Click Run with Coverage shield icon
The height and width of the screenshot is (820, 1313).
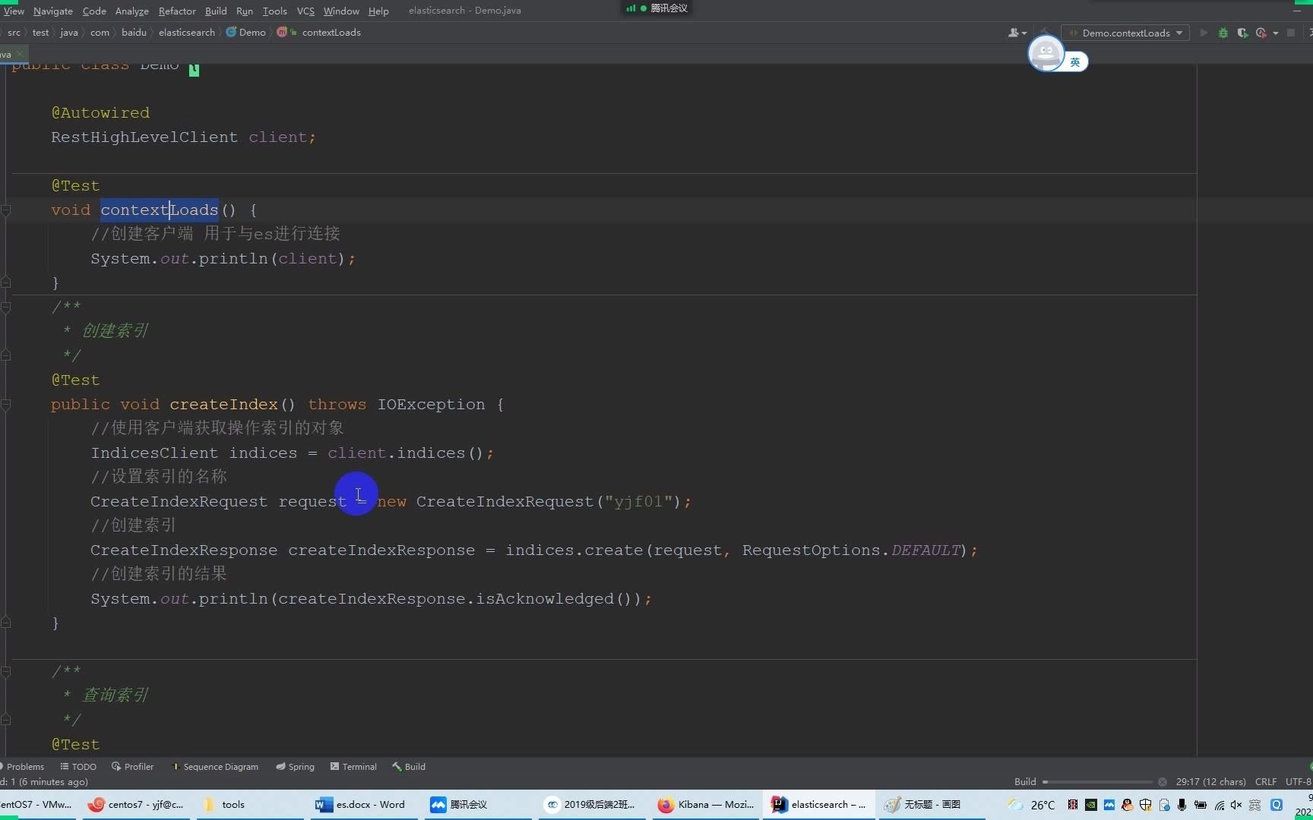click(x=1242, y=33)
